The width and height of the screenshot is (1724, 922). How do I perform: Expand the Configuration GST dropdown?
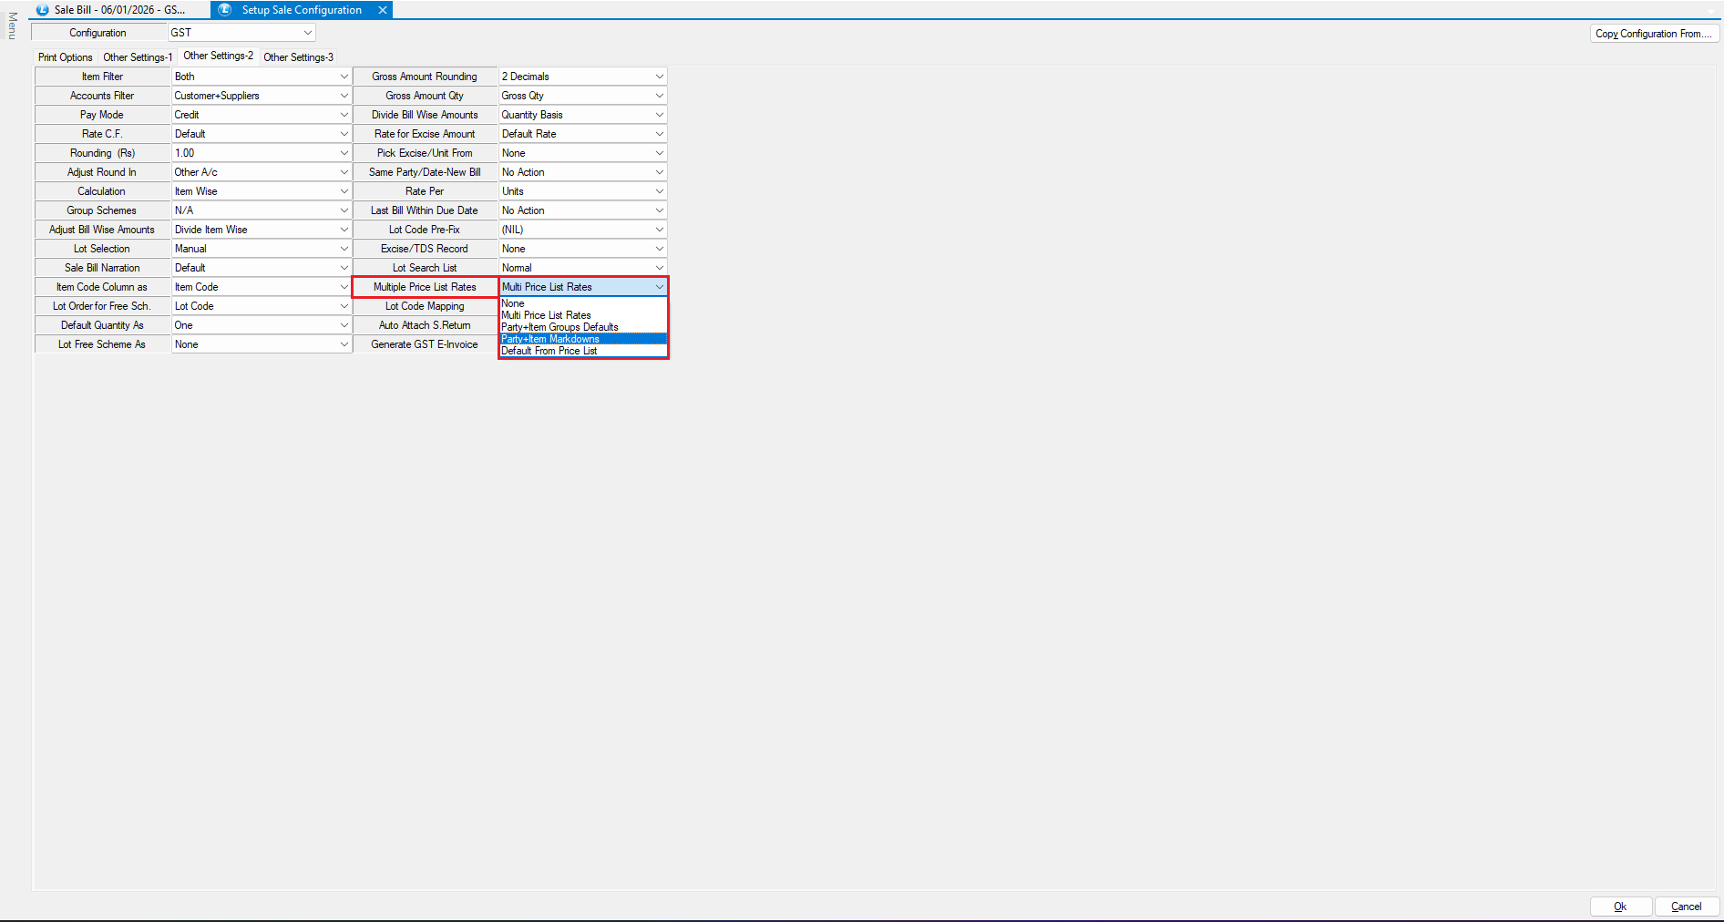click(307, 33)
